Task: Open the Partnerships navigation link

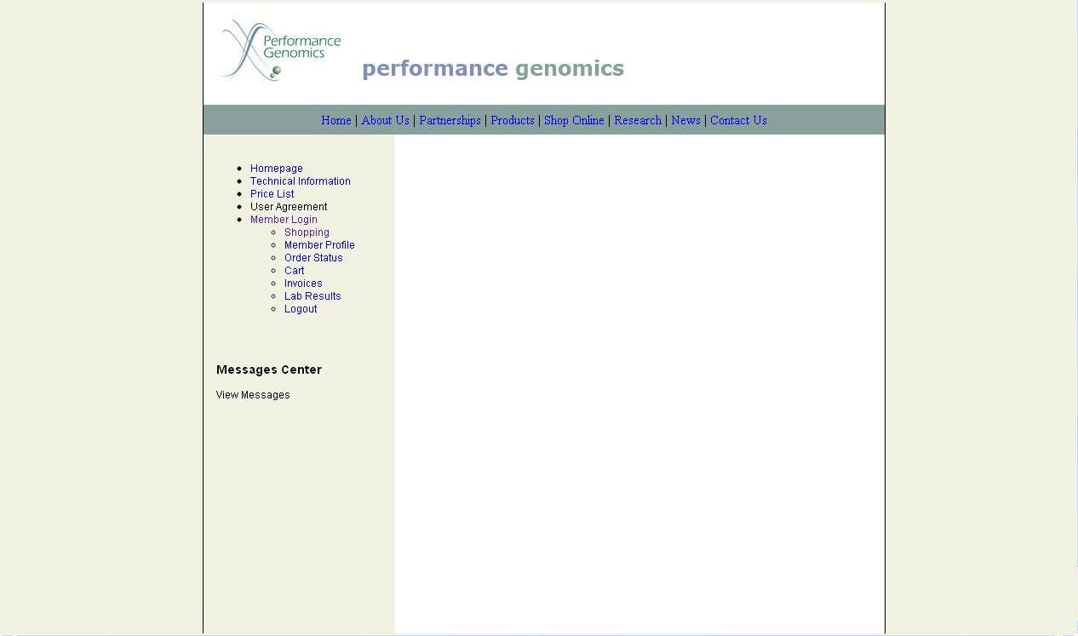Action: tap(450, 121)
